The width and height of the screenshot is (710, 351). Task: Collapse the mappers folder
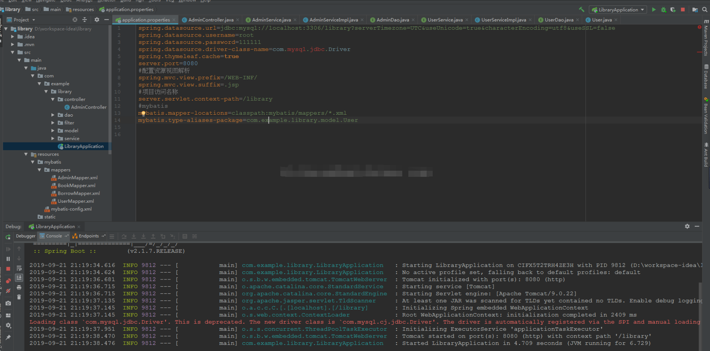(x=39, y=170)
